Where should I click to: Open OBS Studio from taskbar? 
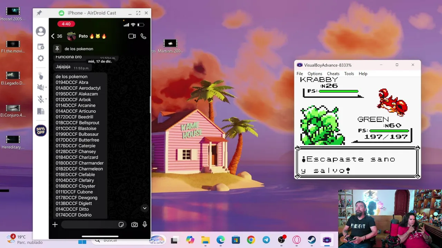click(x=281, y=240)
